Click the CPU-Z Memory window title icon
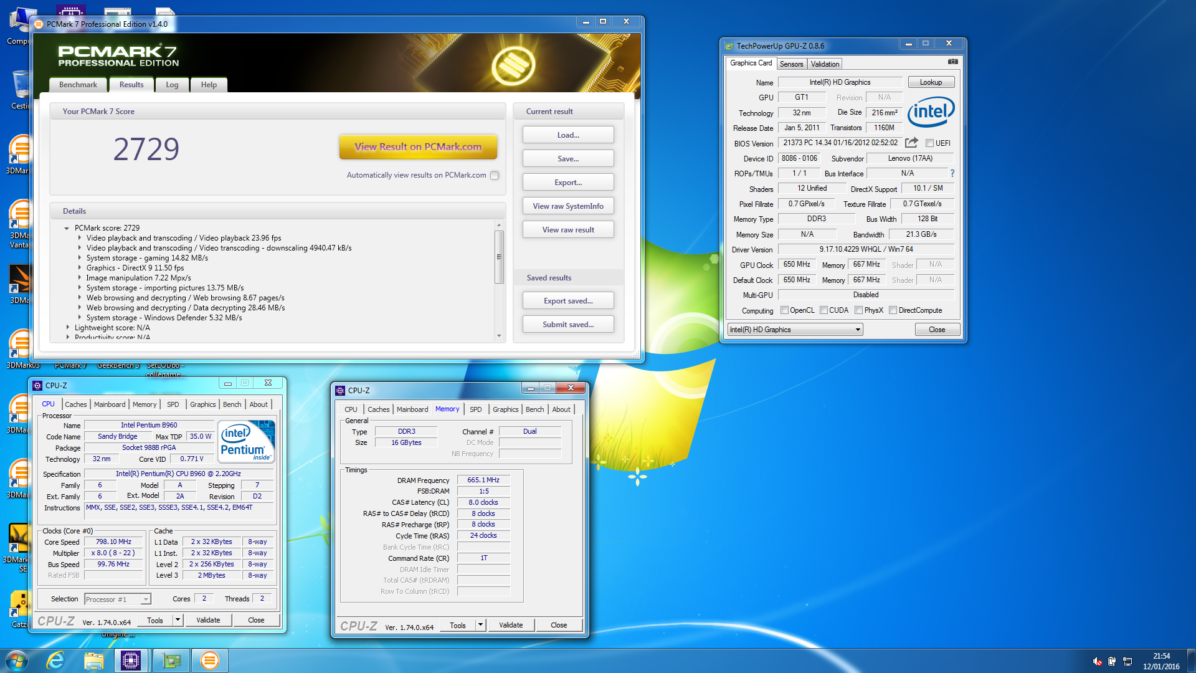This screenshot has width=1196, height=673. coord(340,390)
